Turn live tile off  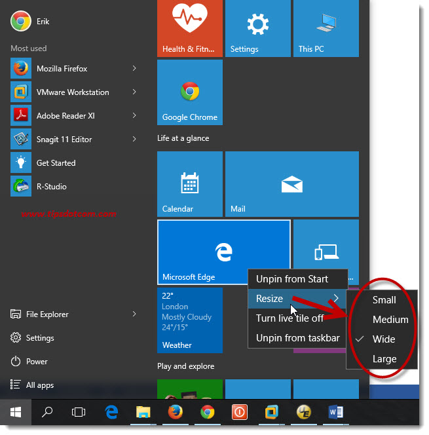(x=289, y=318)
